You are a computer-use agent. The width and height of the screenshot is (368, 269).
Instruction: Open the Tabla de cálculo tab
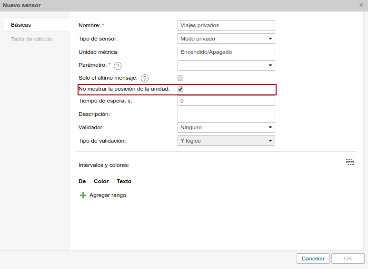(31, 39)
